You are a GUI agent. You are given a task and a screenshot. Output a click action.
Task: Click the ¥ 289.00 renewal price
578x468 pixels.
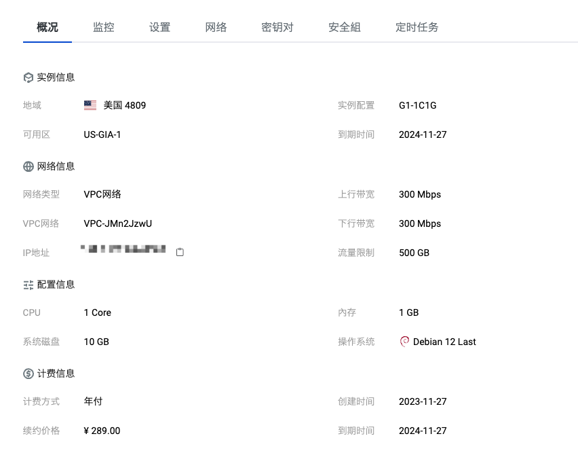(102, 431)
